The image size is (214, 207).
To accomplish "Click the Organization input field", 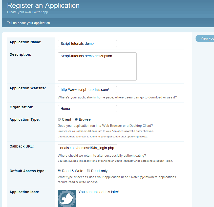I will tap(87, 109).
